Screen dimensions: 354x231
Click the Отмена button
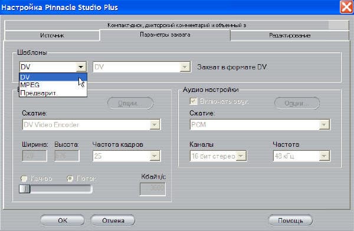[x=113, y=220]
